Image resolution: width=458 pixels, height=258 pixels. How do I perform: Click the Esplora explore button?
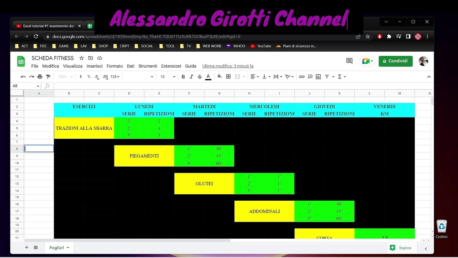402,248
